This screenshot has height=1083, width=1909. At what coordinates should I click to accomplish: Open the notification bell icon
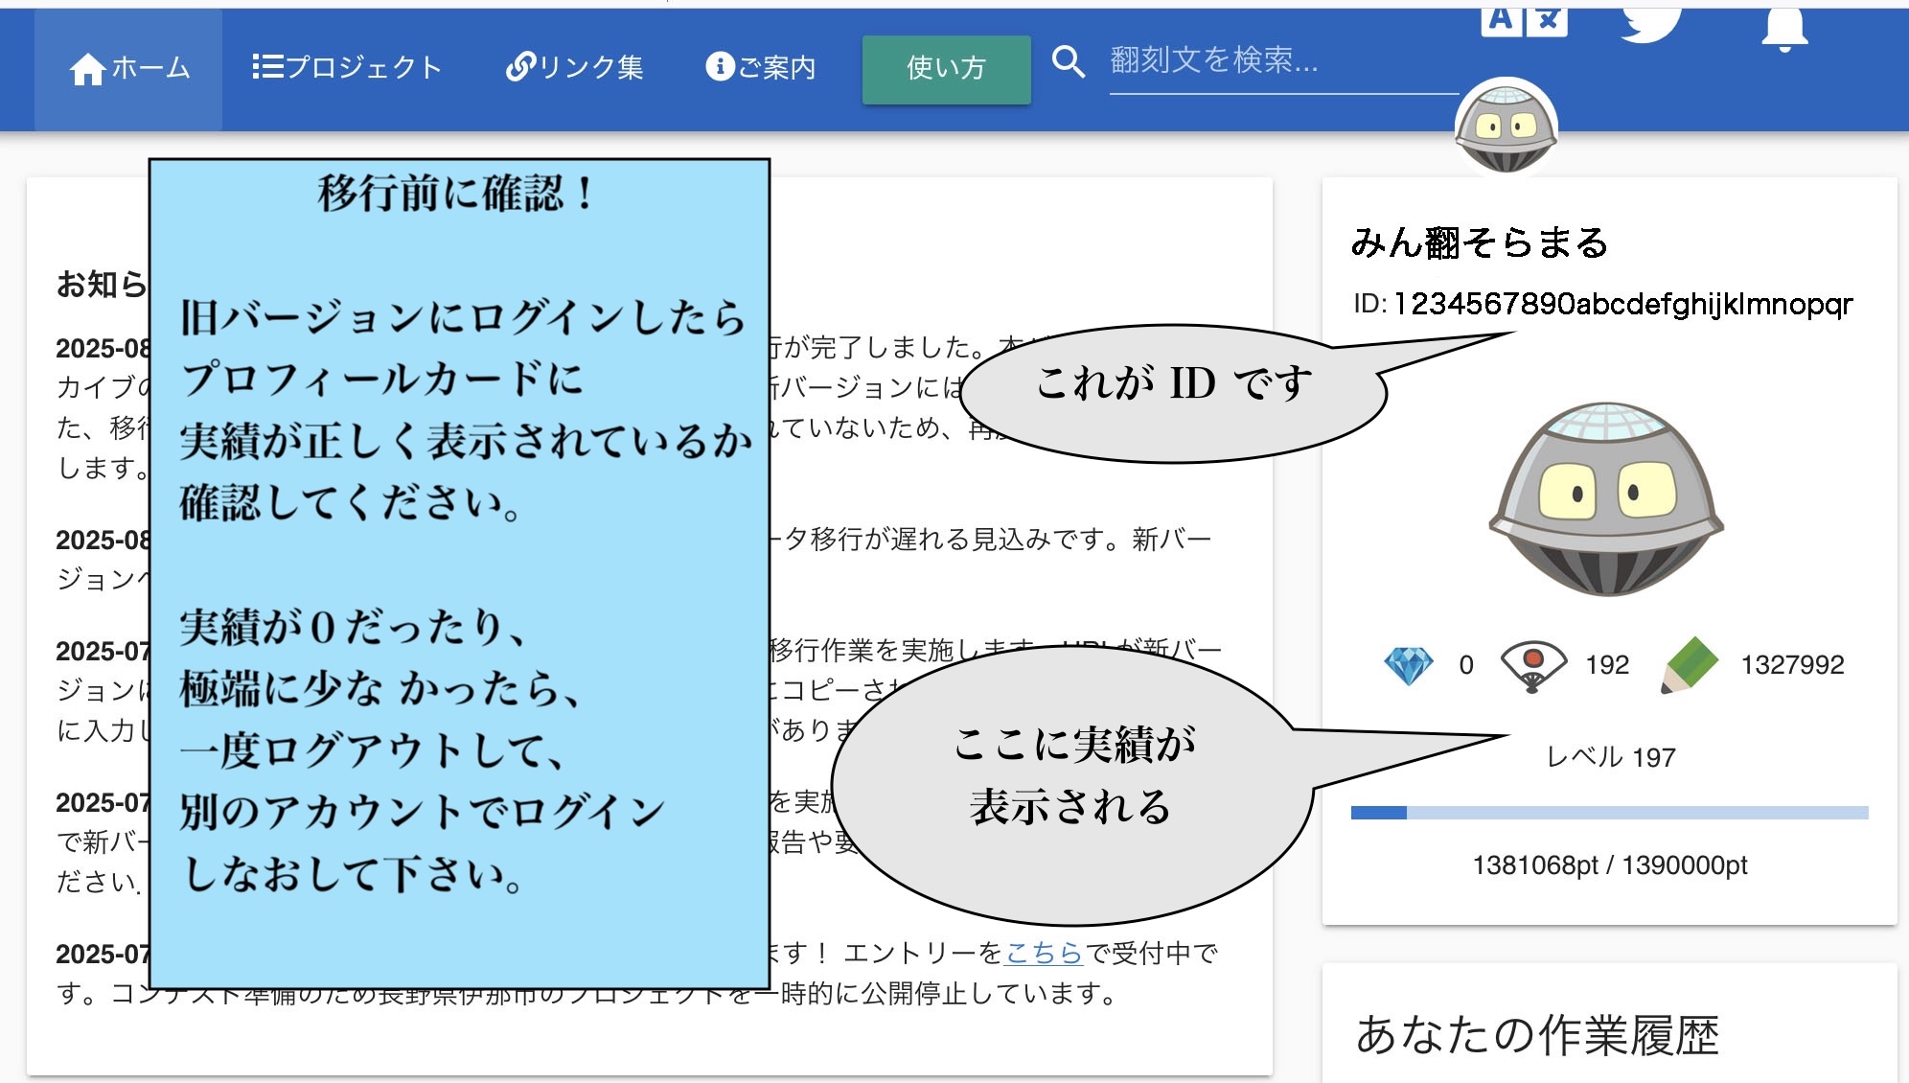point(1783,27)
